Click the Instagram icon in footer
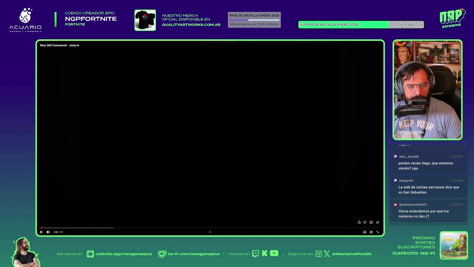 pyautogui.click(x=318, y=254)
